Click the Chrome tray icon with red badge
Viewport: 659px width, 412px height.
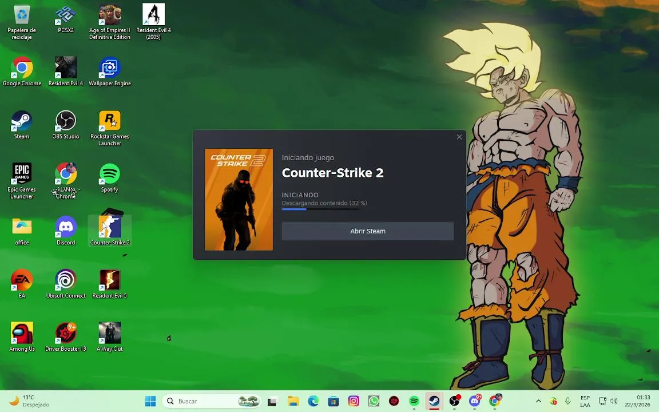pyautogui.click(x=554, y=401)
